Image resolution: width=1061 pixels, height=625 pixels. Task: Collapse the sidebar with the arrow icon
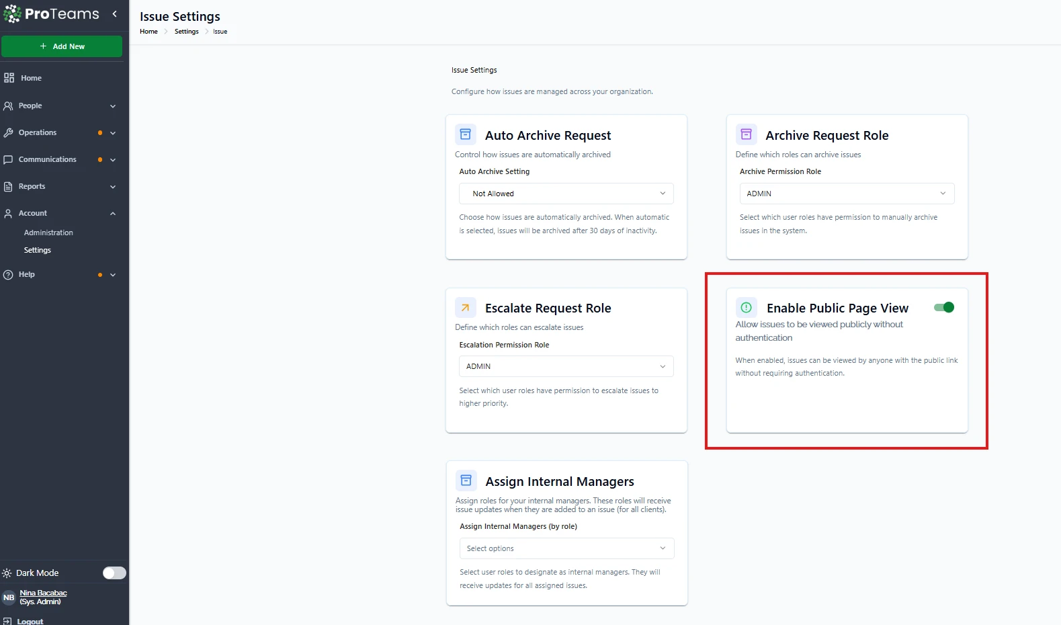click(114, 13)
